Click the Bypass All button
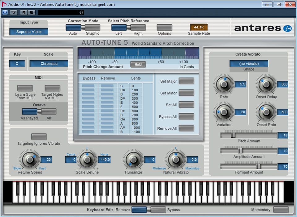This screenshot has height=217, width=297. pos(186,116)
